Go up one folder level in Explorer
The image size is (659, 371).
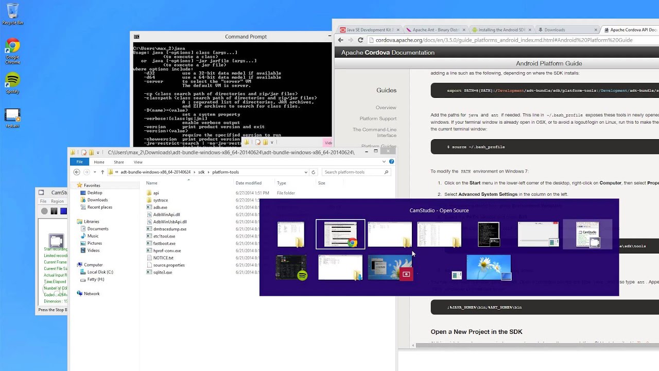coord(102,172)
